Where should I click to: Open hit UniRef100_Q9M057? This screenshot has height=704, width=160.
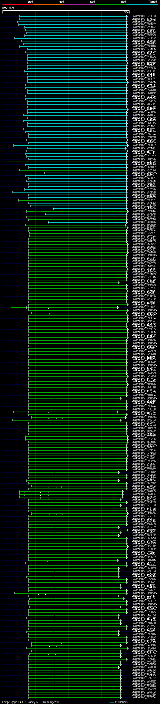point(143,151)
